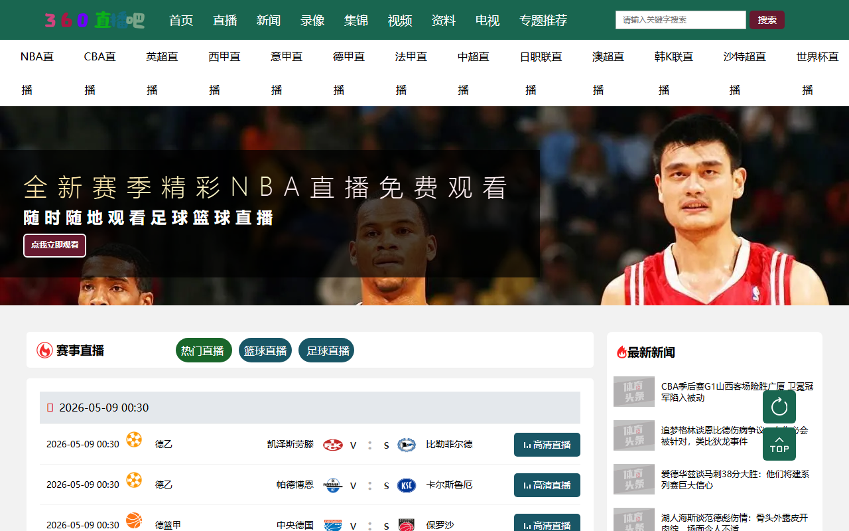Viewport: 849px width, 531px height.
Task: Select the 热门直播 tab
Action: point(204,350)
